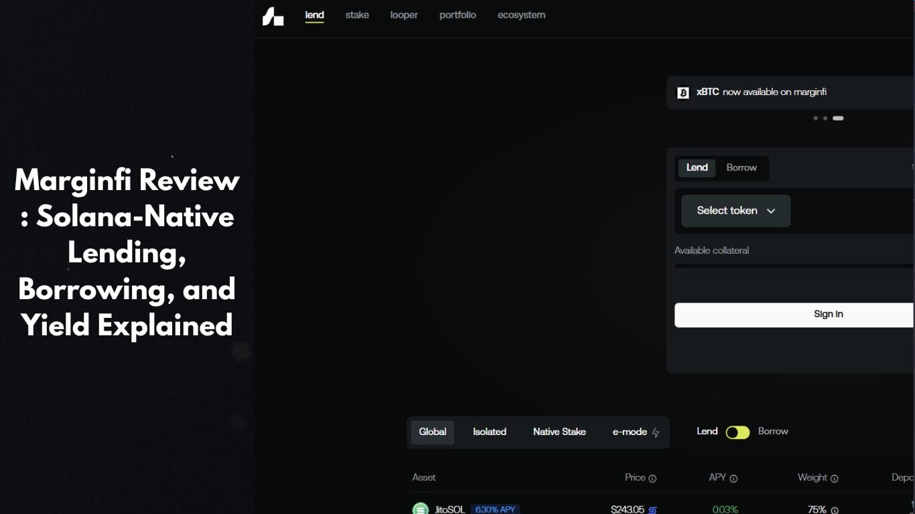Select the last banner carousel indicator
This screenshot has height=514, width=915.
click(x=838, y=118)
